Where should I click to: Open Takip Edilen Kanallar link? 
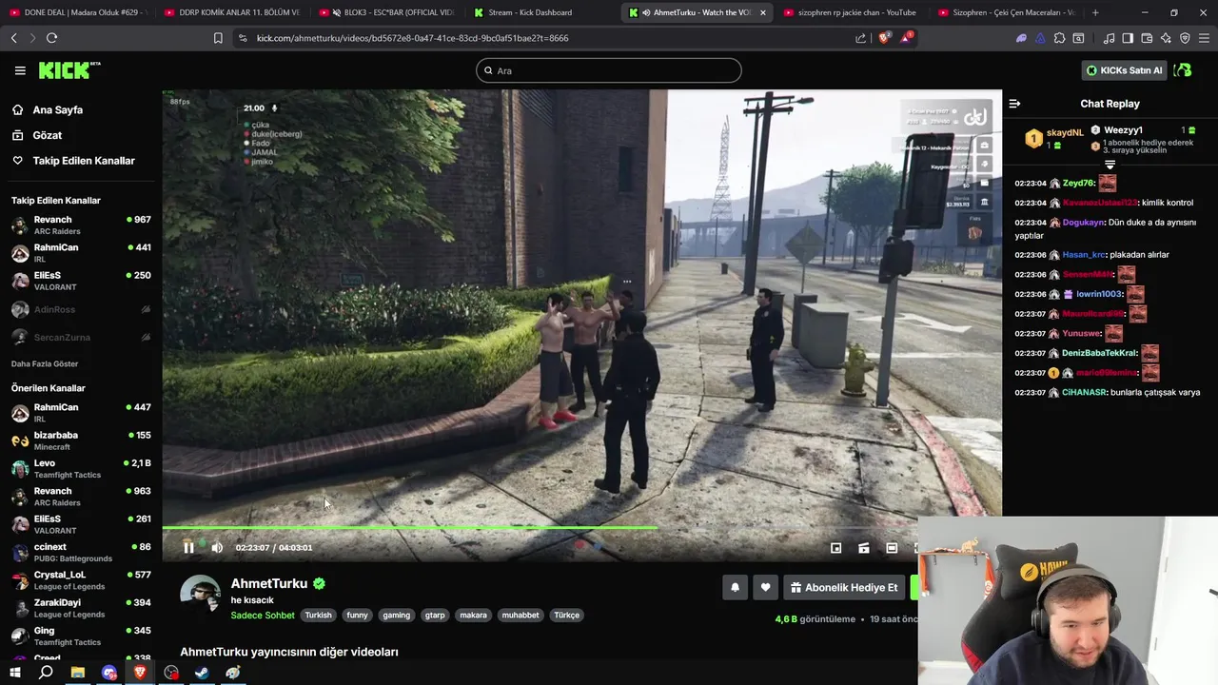click(x=84, y=161)
